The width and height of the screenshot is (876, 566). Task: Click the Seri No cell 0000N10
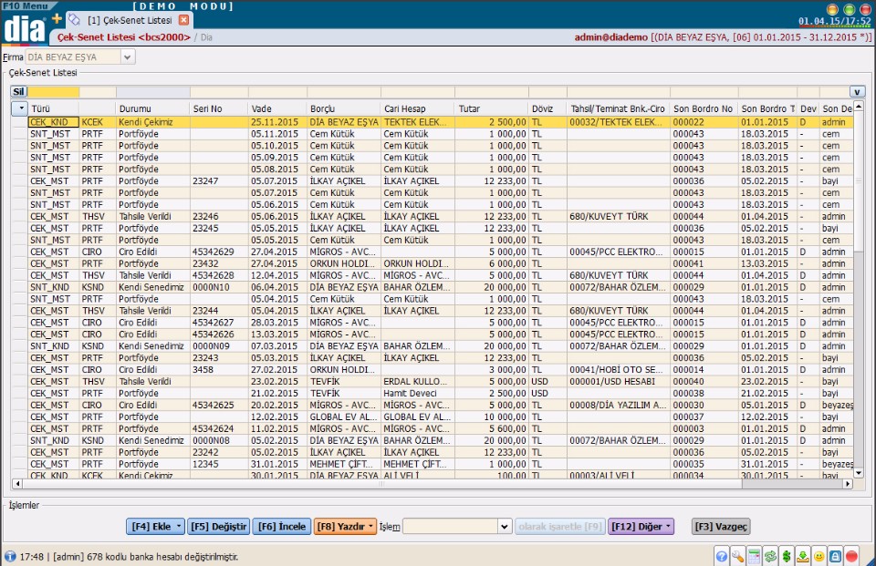219,287
